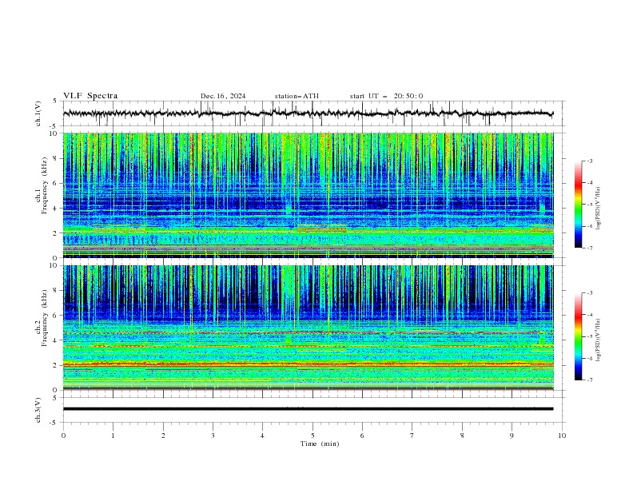The height and width of the screenshot is (489, 633).
Task: Click the time axis tick label "2"
Action: tap(163, 435)
